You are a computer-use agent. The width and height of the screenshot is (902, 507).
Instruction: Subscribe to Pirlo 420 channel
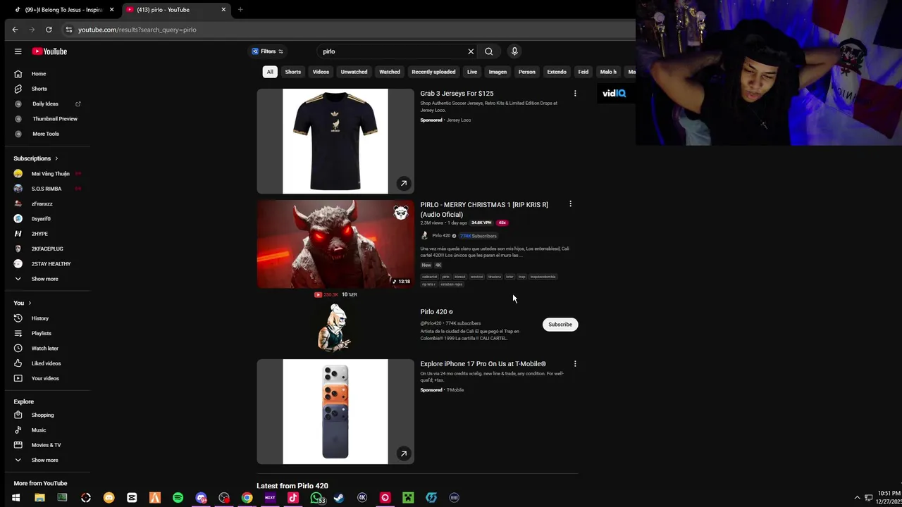pyautogui.click(x=560, y=325)
